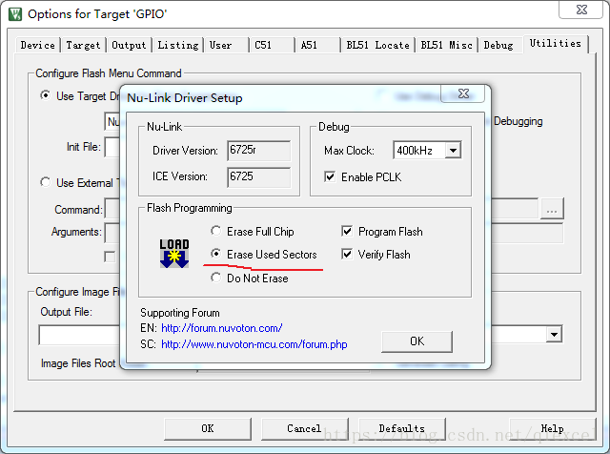
Task: Select Use Target Driver radio button
Action: (x=46, y=95)
